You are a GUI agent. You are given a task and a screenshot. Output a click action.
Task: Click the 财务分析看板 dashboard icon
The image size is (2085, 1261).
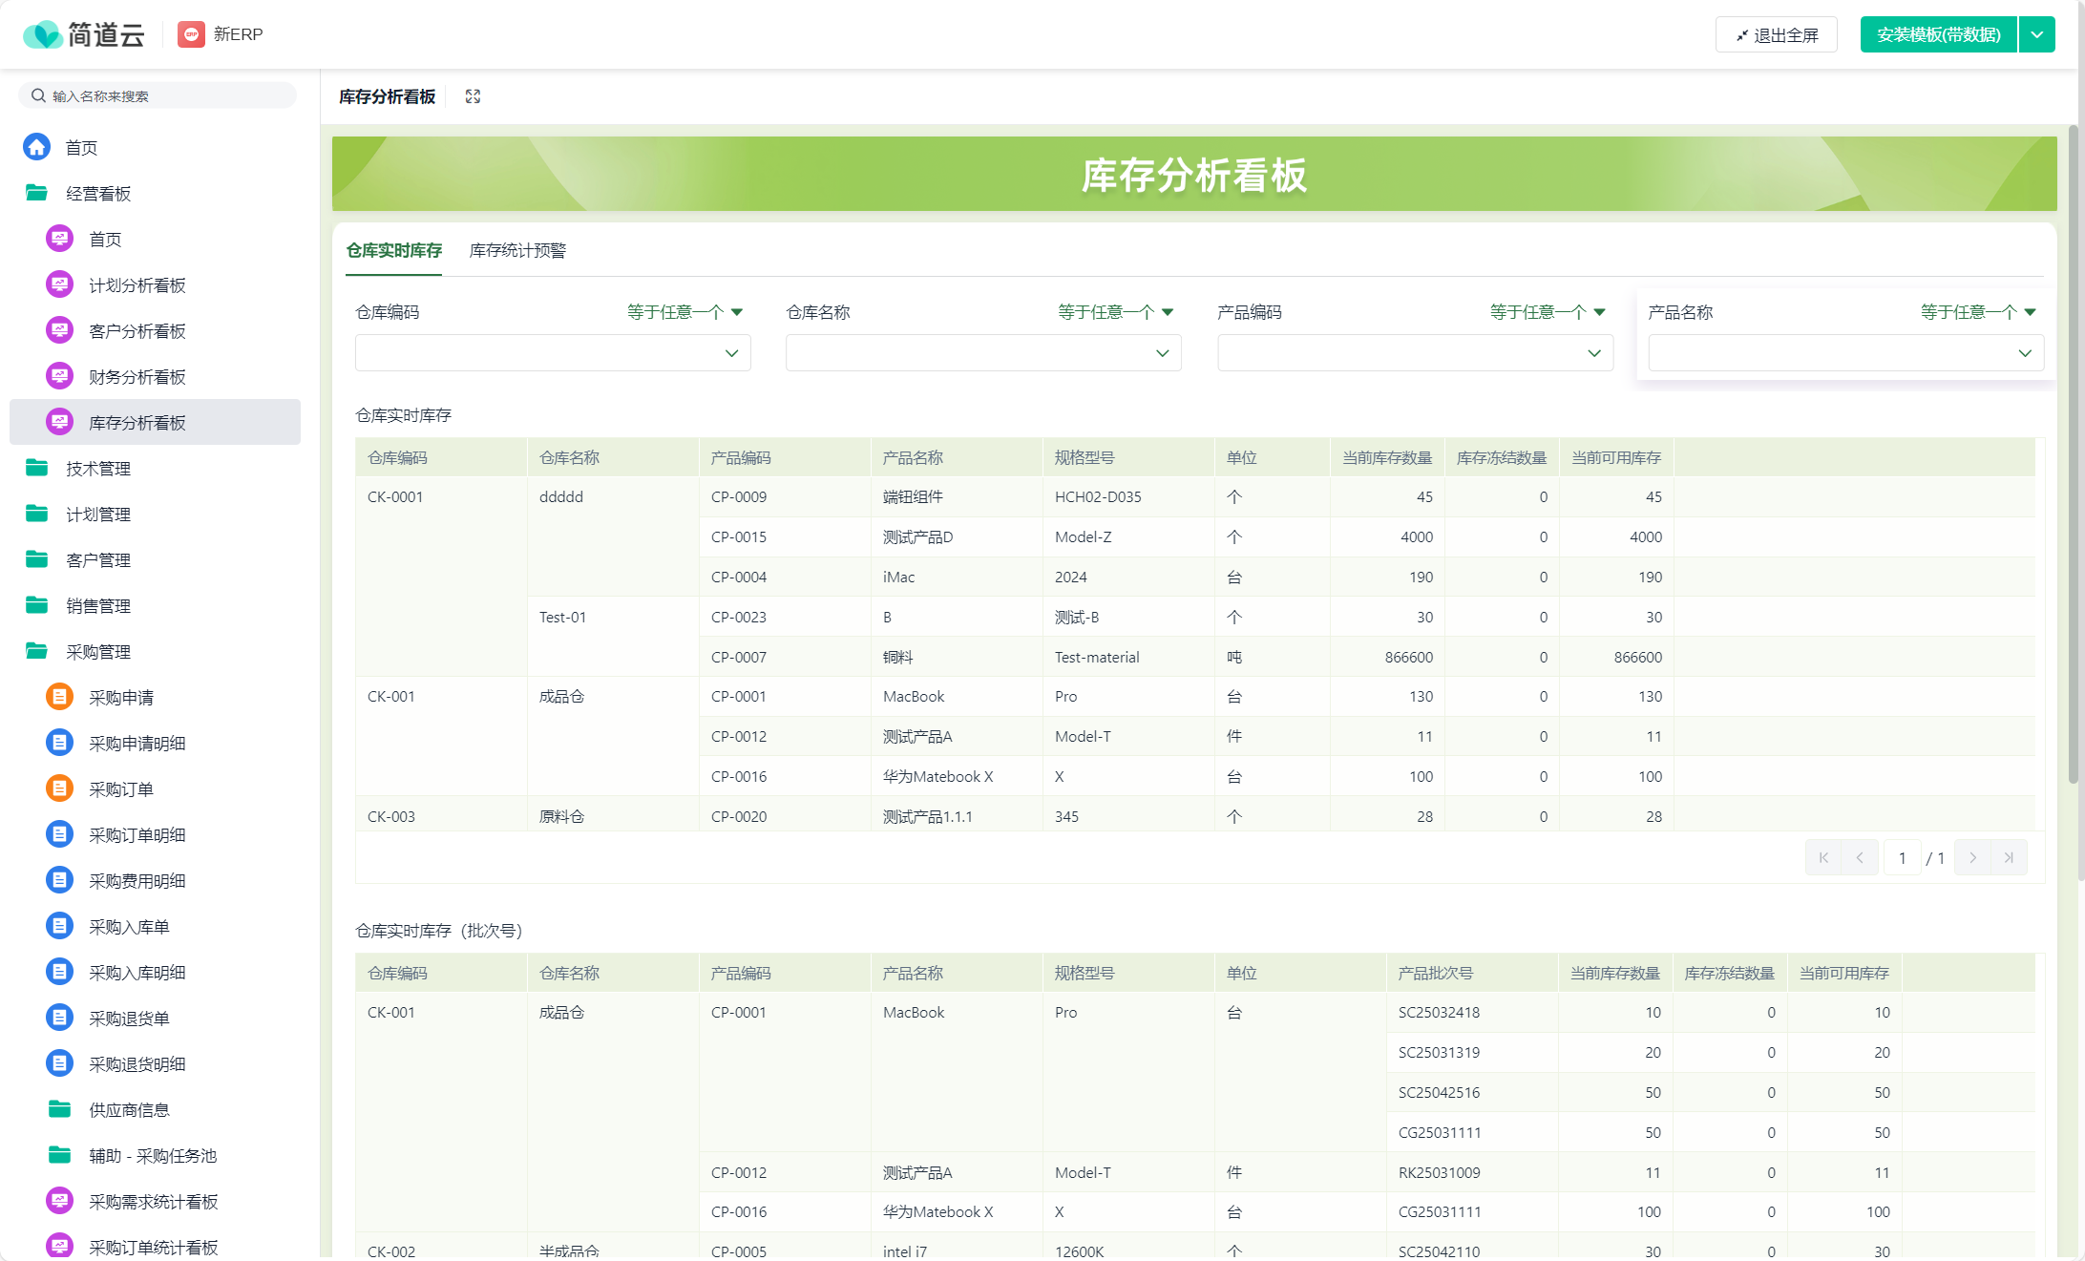pyautogui.click(x=59, y=376)
